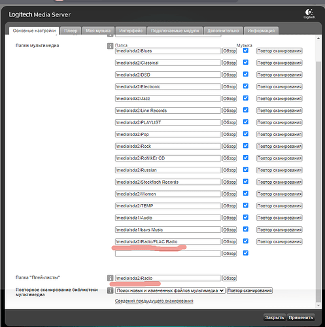This screenshot has height=327, width=325.
Task: Click Обзор on the empty folder row
Action: (x=230, y=254)
